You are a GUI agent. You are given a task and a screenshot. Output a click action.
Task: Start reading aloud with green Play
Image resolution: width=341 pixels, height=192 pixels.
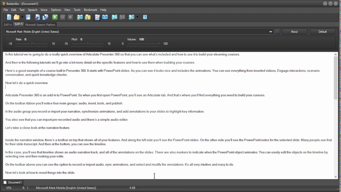pos(55,17)
